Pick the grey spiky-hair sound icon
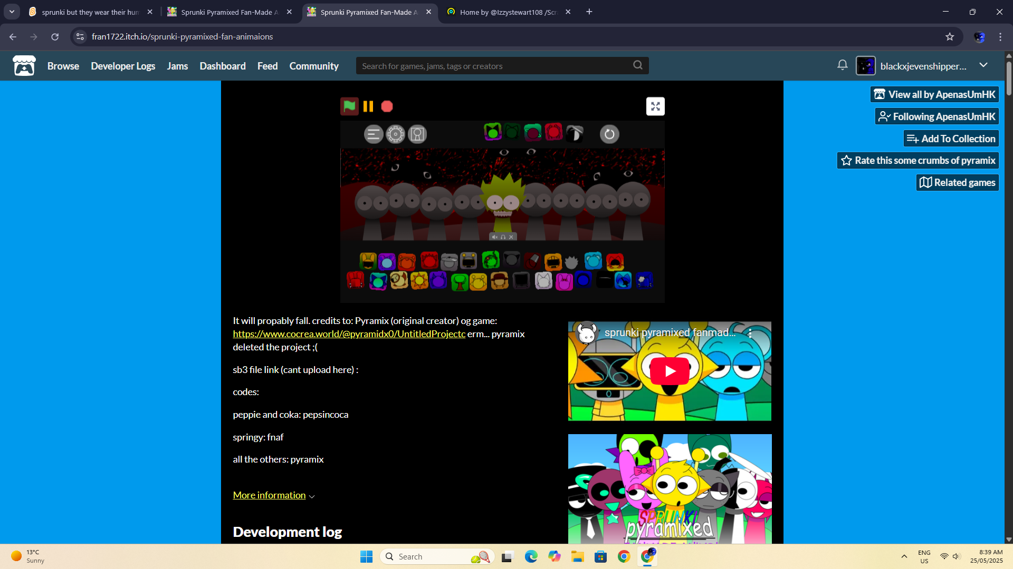The height and width of the screenshot is (569, 1013). point(572,261)
